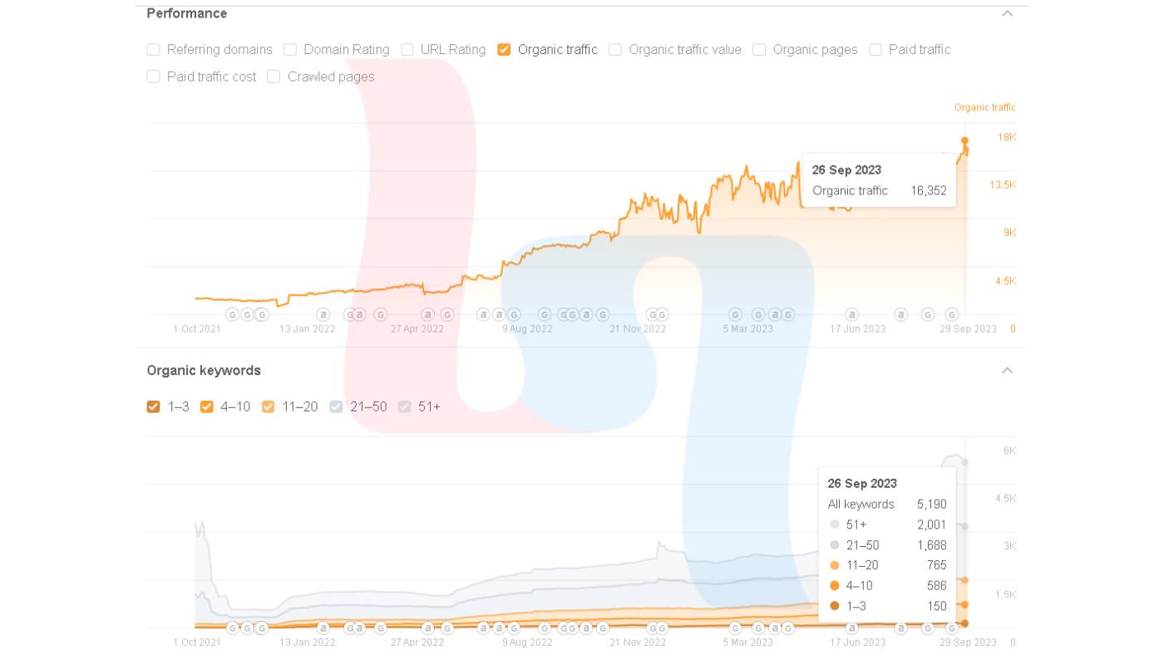Toggle the 21–50 keyword position checkbox
This screenshot has width=1164, height=665.
pos(336,406)
